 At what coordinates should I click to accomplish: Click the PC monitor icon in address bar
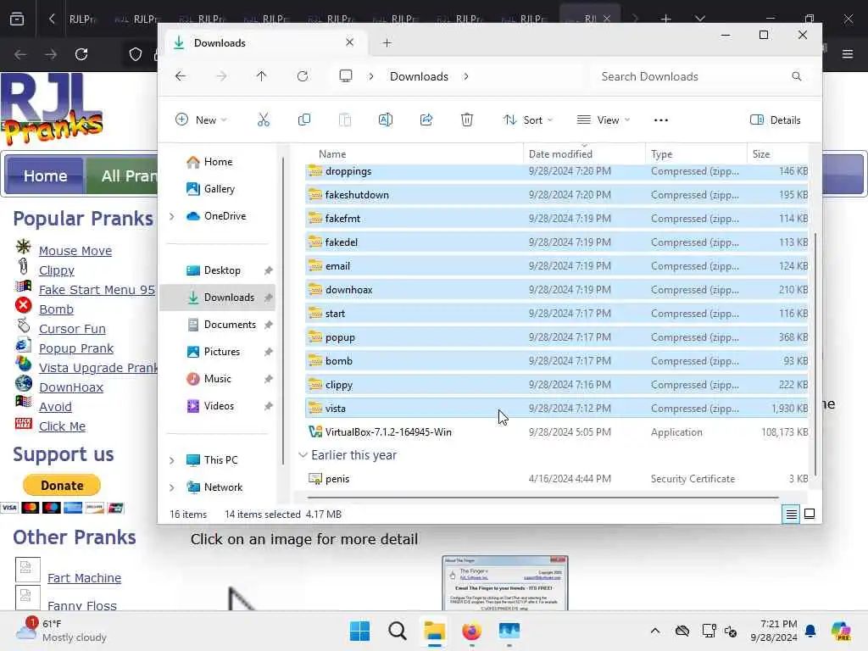tap(346, 75)
